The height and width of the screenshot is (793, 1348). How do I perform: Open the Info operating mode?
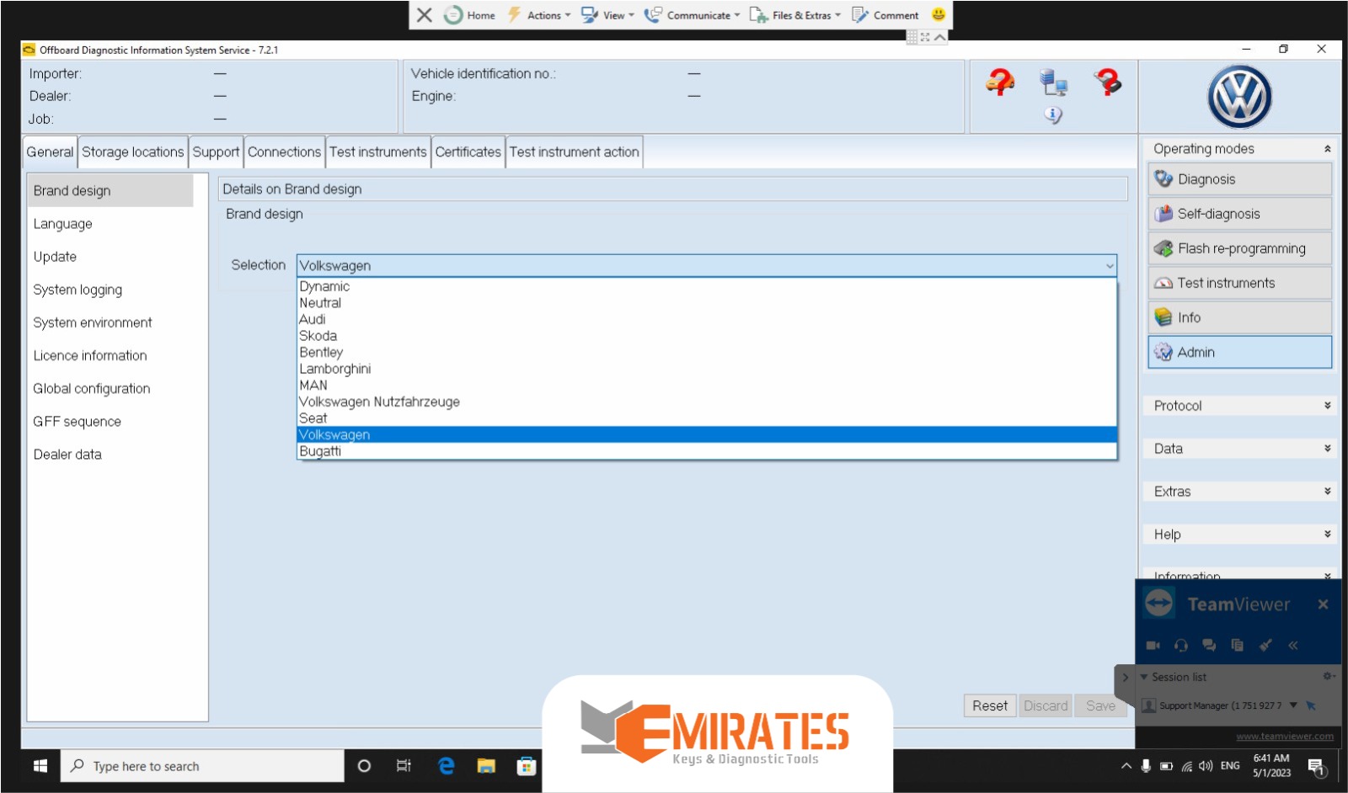click(1239, 317)
